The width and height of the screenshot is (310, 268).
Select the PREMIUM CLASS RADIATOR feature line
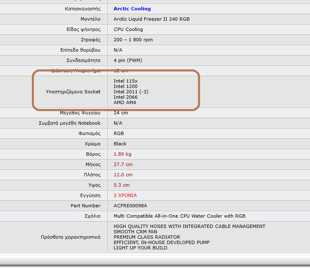click(147, 237)
